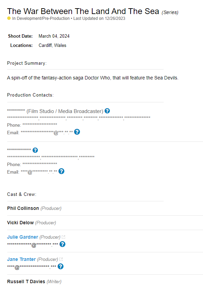Click help icon beside second masked contact name
The width and height of the screenshot is (203, 289).
tap(35, 150)
